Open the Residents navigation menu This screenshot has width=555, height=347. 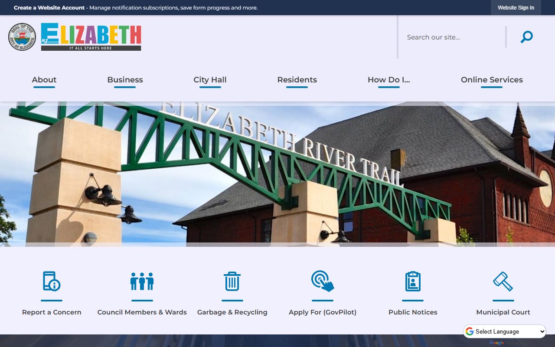297,80
